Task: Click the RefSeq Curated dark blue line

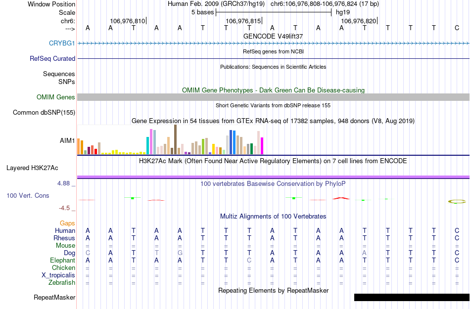Action: click(273, 58)
